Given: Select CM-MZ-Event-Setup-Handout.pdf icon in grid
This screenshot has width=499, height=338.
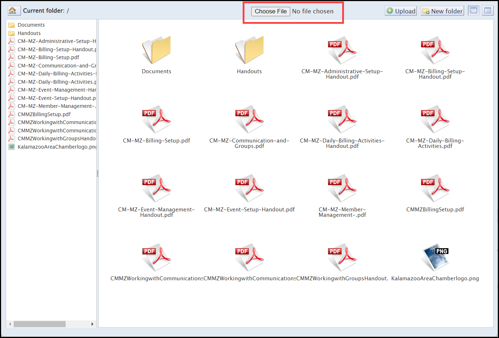Looking at the screenshot, I should click(x=249, y=188).
